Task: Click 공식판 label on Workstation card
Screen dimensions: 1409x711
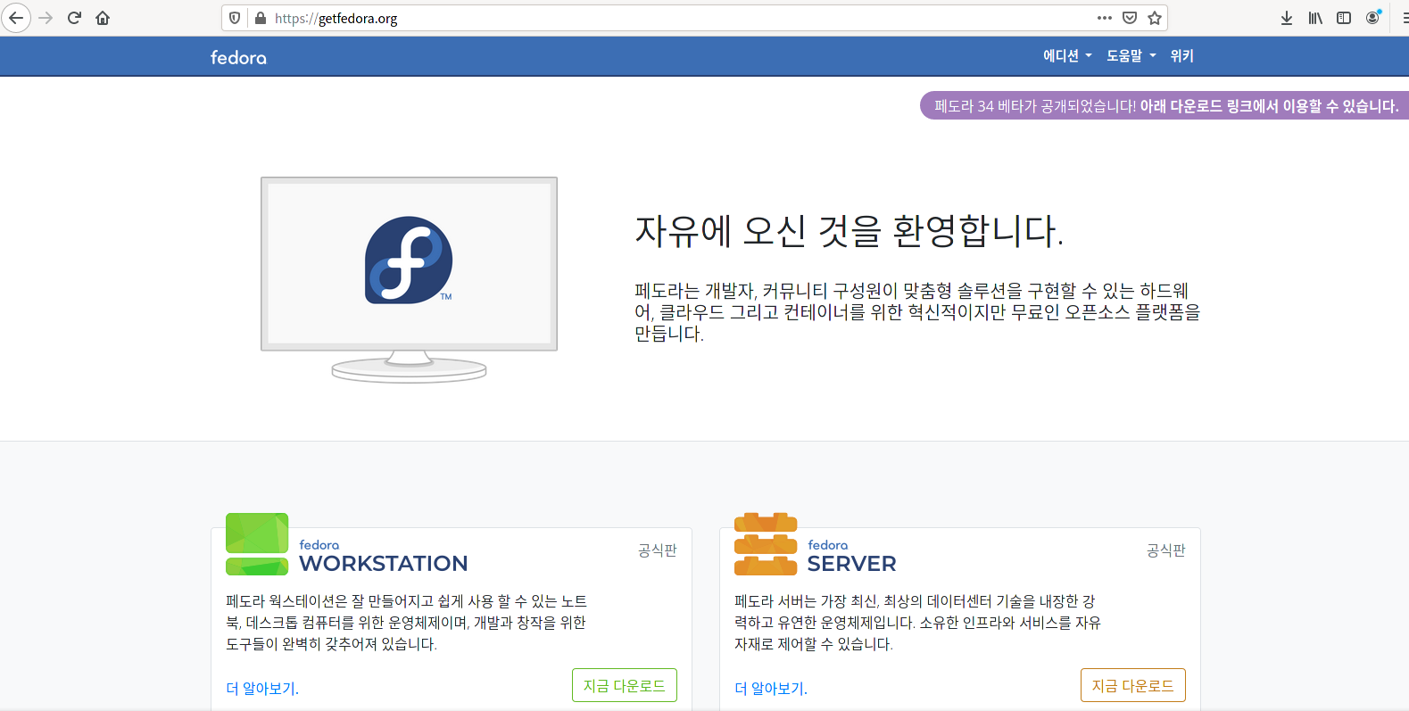Action: point(658,550)
